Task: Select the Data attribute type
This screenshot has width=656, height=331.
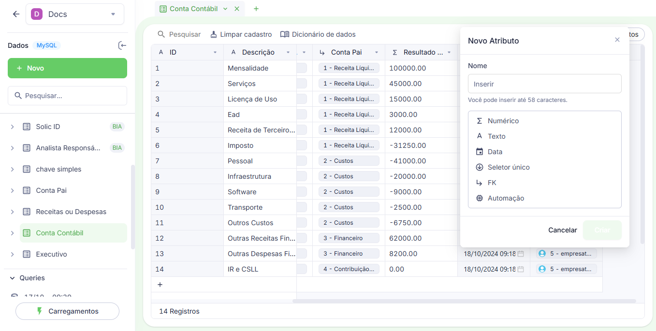Action: tap(544, 152)
